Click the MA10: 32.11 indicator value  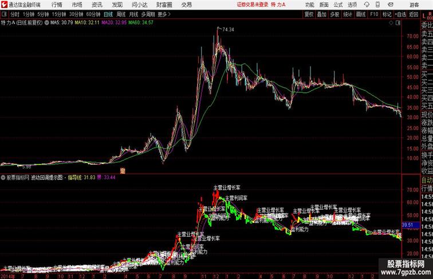click(x=87, y=23)
